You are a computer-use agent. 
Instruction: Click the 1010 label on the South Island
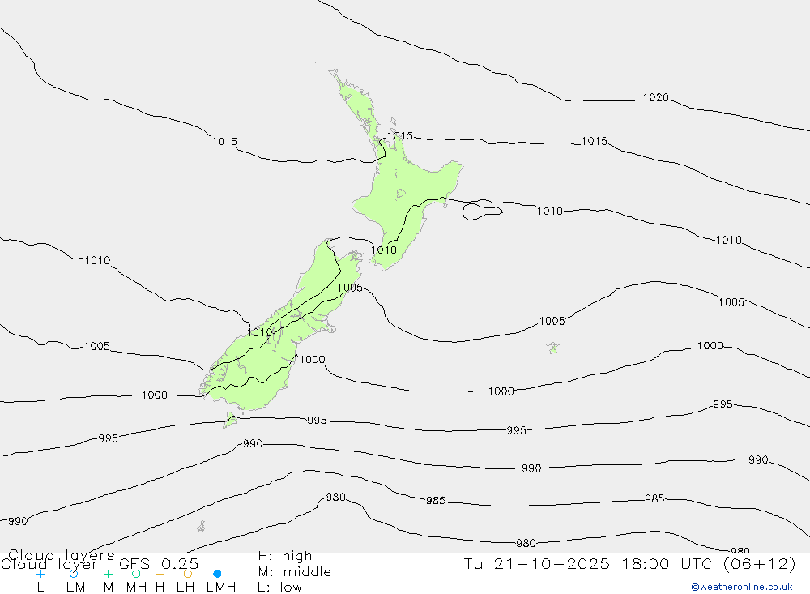[x=259, y=333]
